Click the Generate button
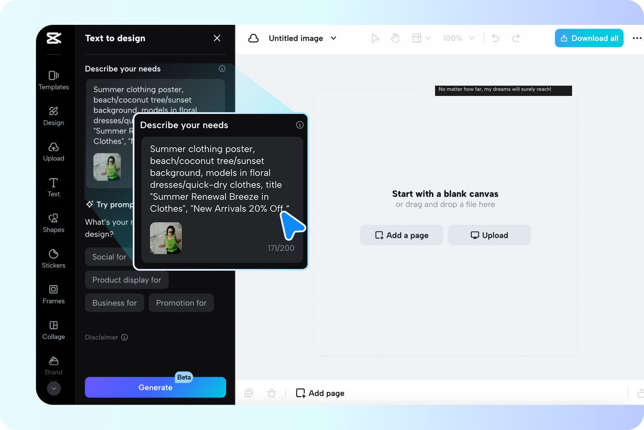The image size is (644, 430). tap(155, 387)
